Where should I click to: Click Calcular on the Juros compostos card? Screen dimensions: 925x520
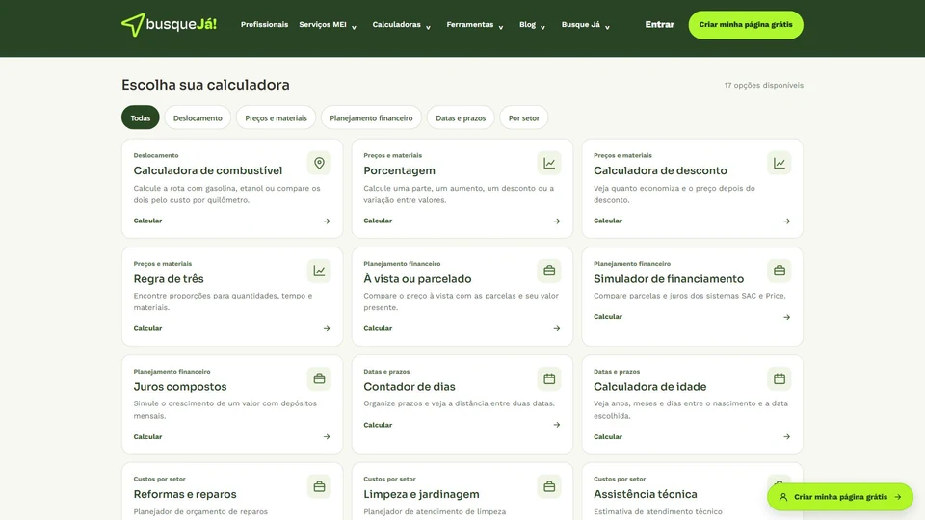(x=147, y=437)
